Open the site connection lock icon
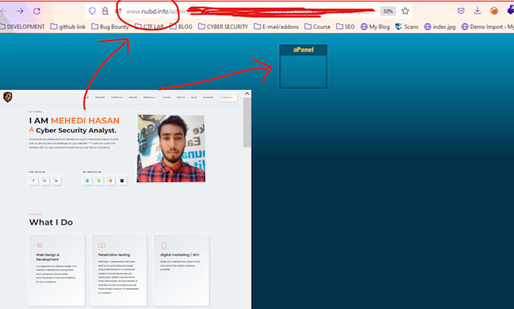Viewport: 514px width, 309px height. pos(105,11)
